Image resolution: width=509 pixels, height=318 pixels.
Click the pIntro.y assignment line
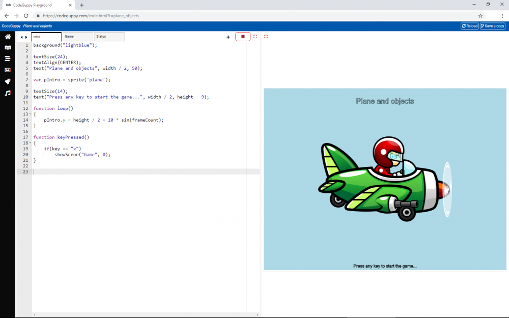tap(104, 120)
